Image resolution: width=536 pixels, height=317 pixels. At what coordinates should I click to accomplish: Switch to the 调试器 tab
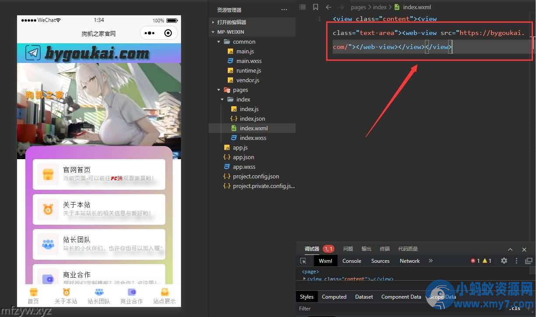point(312,249)
